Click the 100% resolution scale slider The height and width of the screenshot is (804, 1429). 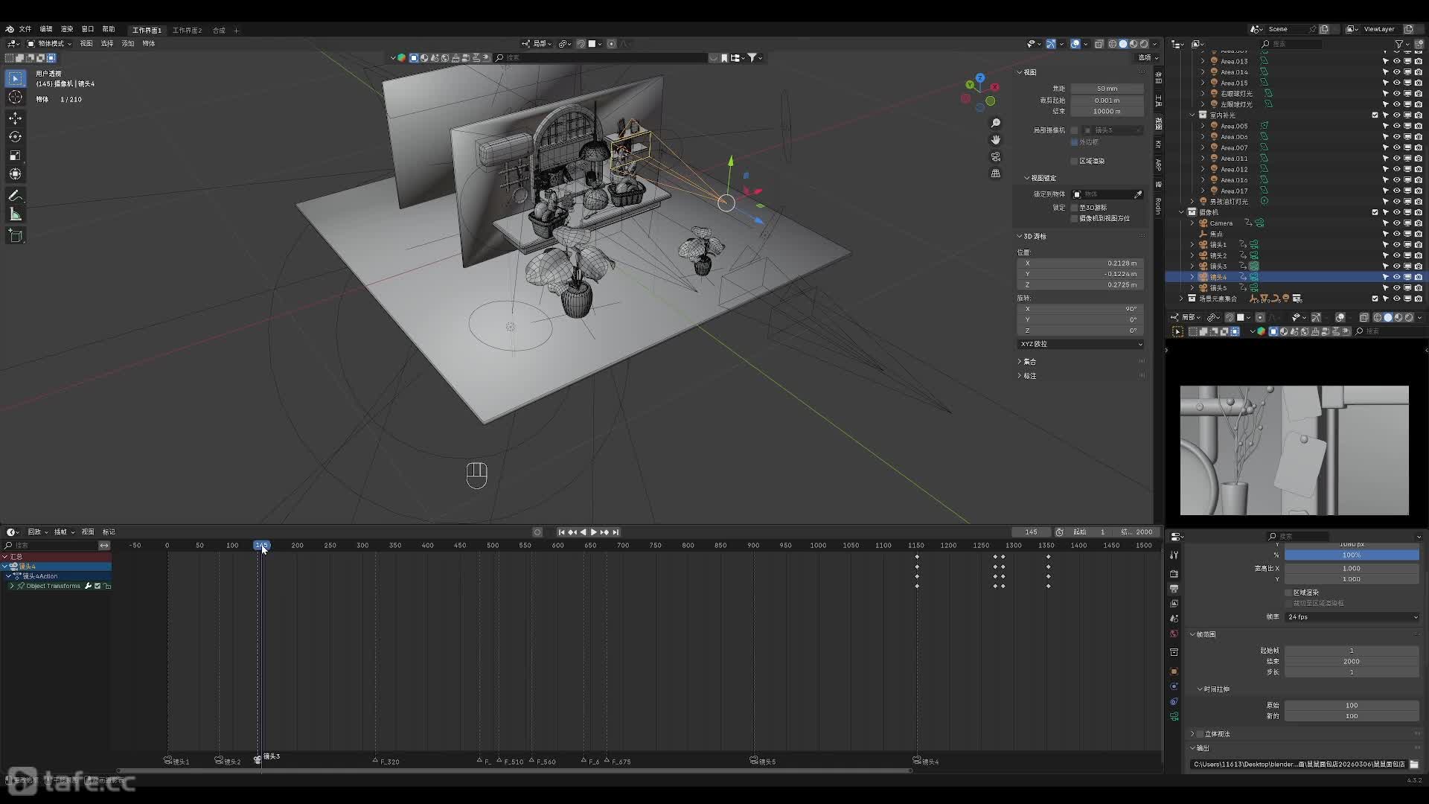pos(1352,555)
